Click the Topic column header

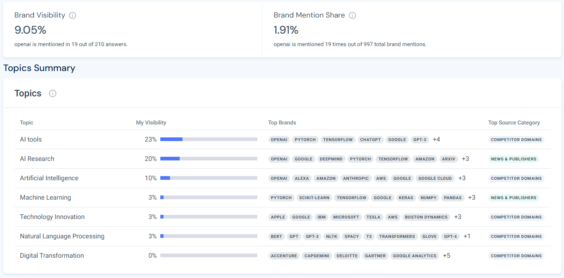click(26, 123)
